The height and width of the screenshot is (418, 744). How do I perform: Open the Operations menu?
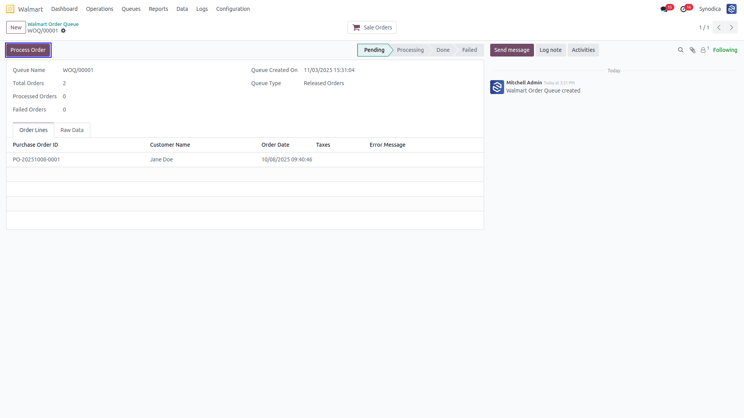click(x=100, y=9)
